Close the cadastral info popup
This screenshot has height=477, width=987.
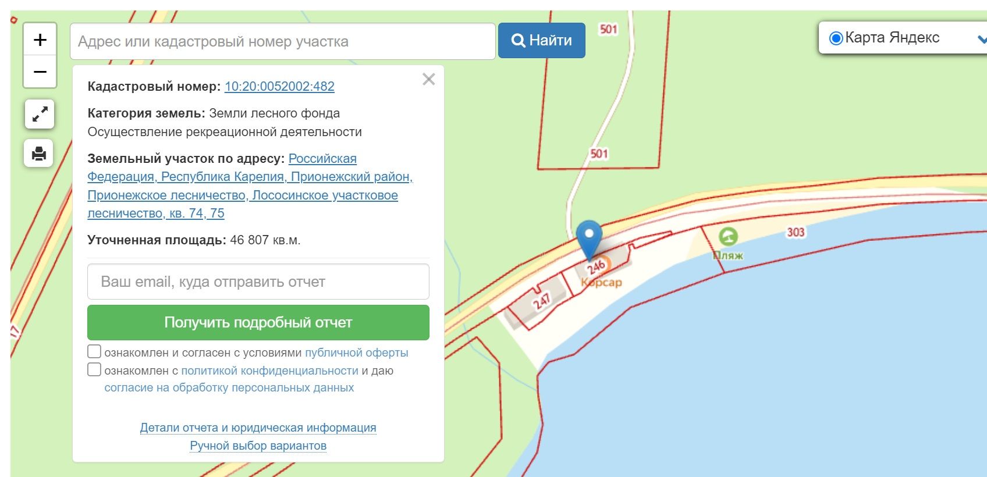coord(429,80)
